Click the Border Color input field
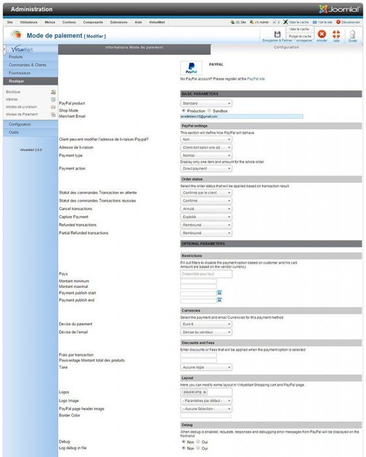 click(206, 416)
